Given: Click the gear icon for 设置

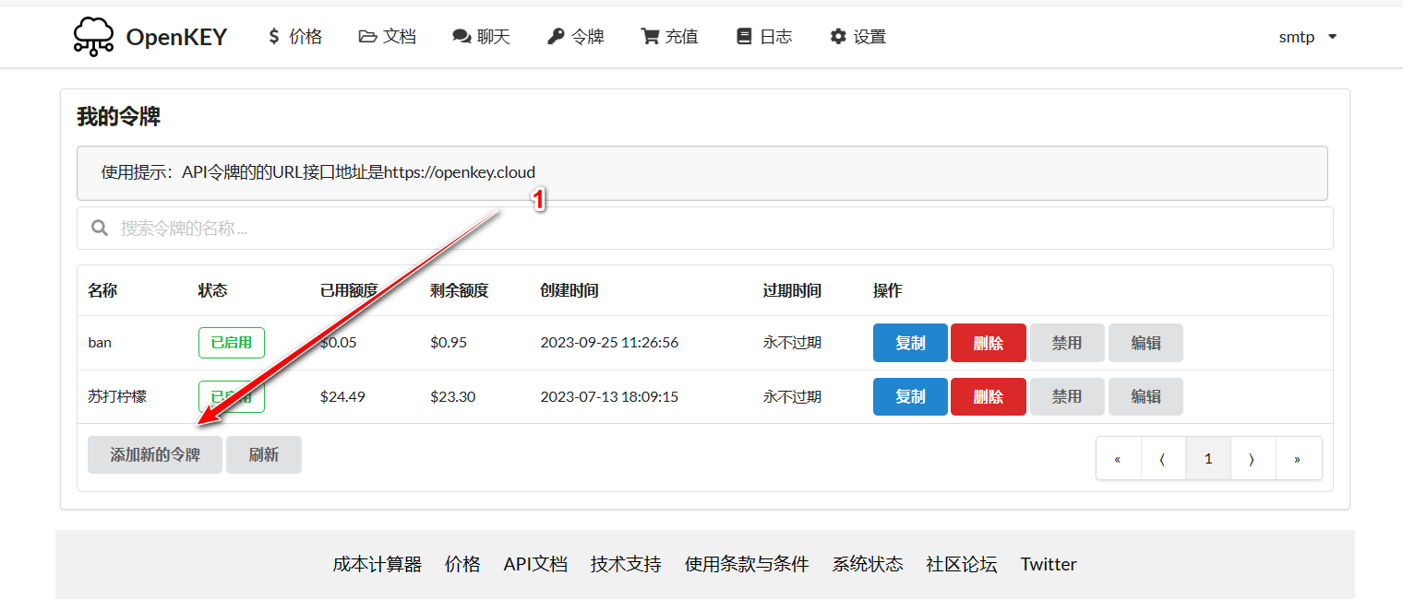Looking at the screenshot, I should tap(838, 37).
